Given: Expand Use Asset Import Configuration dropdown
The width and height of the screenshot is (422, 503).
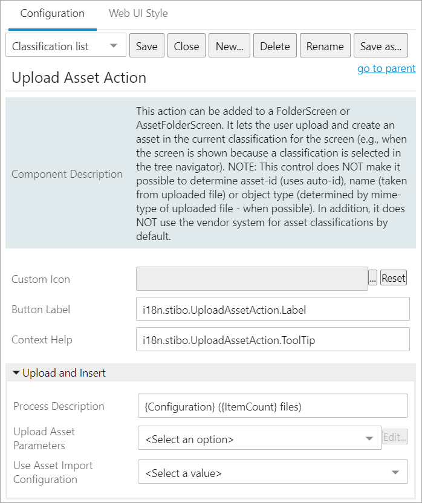Looking at the screenshot, I should click(273, 472).
